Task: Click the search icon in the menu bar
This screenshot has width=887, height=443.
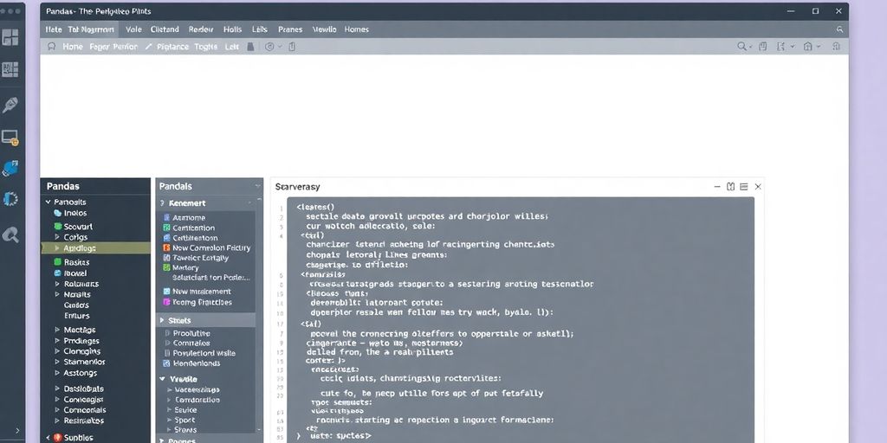Action: point(839,29)
